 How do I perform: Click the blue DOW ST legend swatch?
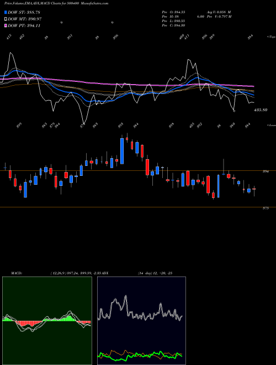[6, 12]
